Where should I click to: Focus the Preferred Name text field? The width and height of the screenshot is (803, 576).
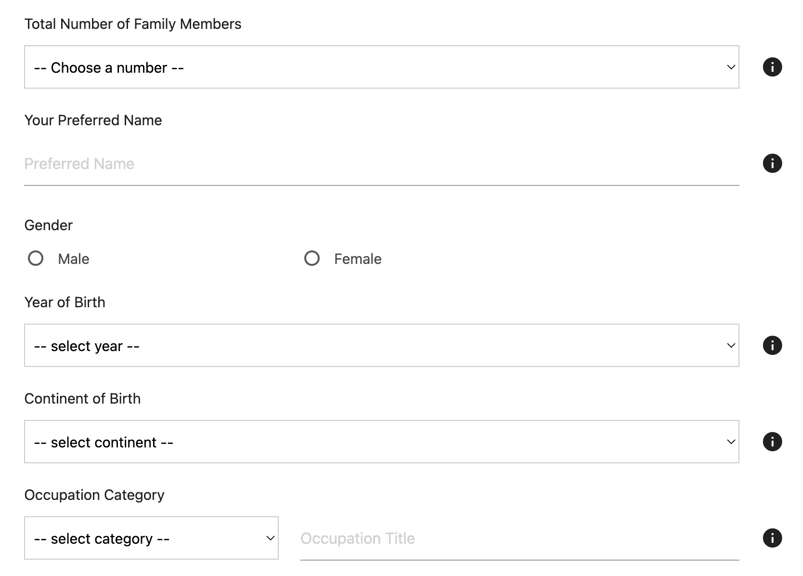click(381, 164)
